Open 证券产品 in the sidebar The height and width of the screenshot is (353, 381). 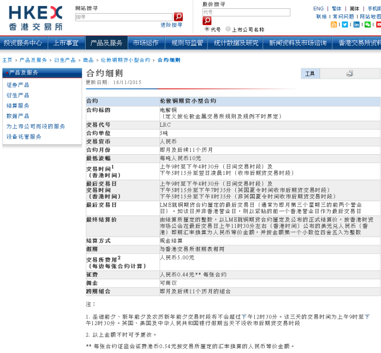click(x=18, y=85)
